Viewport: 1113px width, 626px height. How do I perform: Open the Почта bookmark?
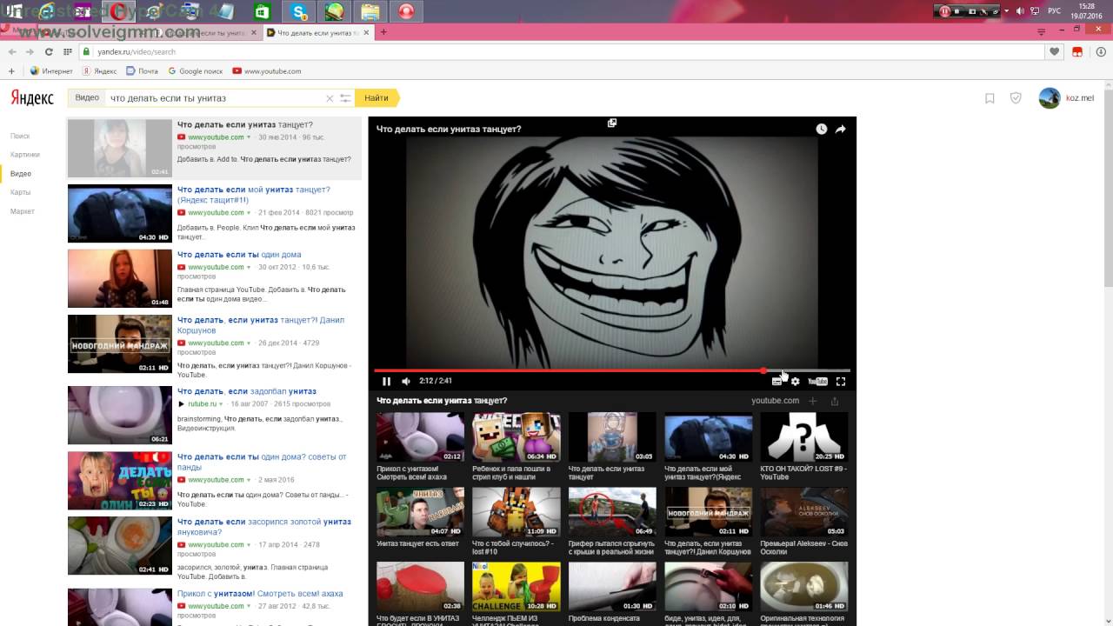[x=142, y=71]
